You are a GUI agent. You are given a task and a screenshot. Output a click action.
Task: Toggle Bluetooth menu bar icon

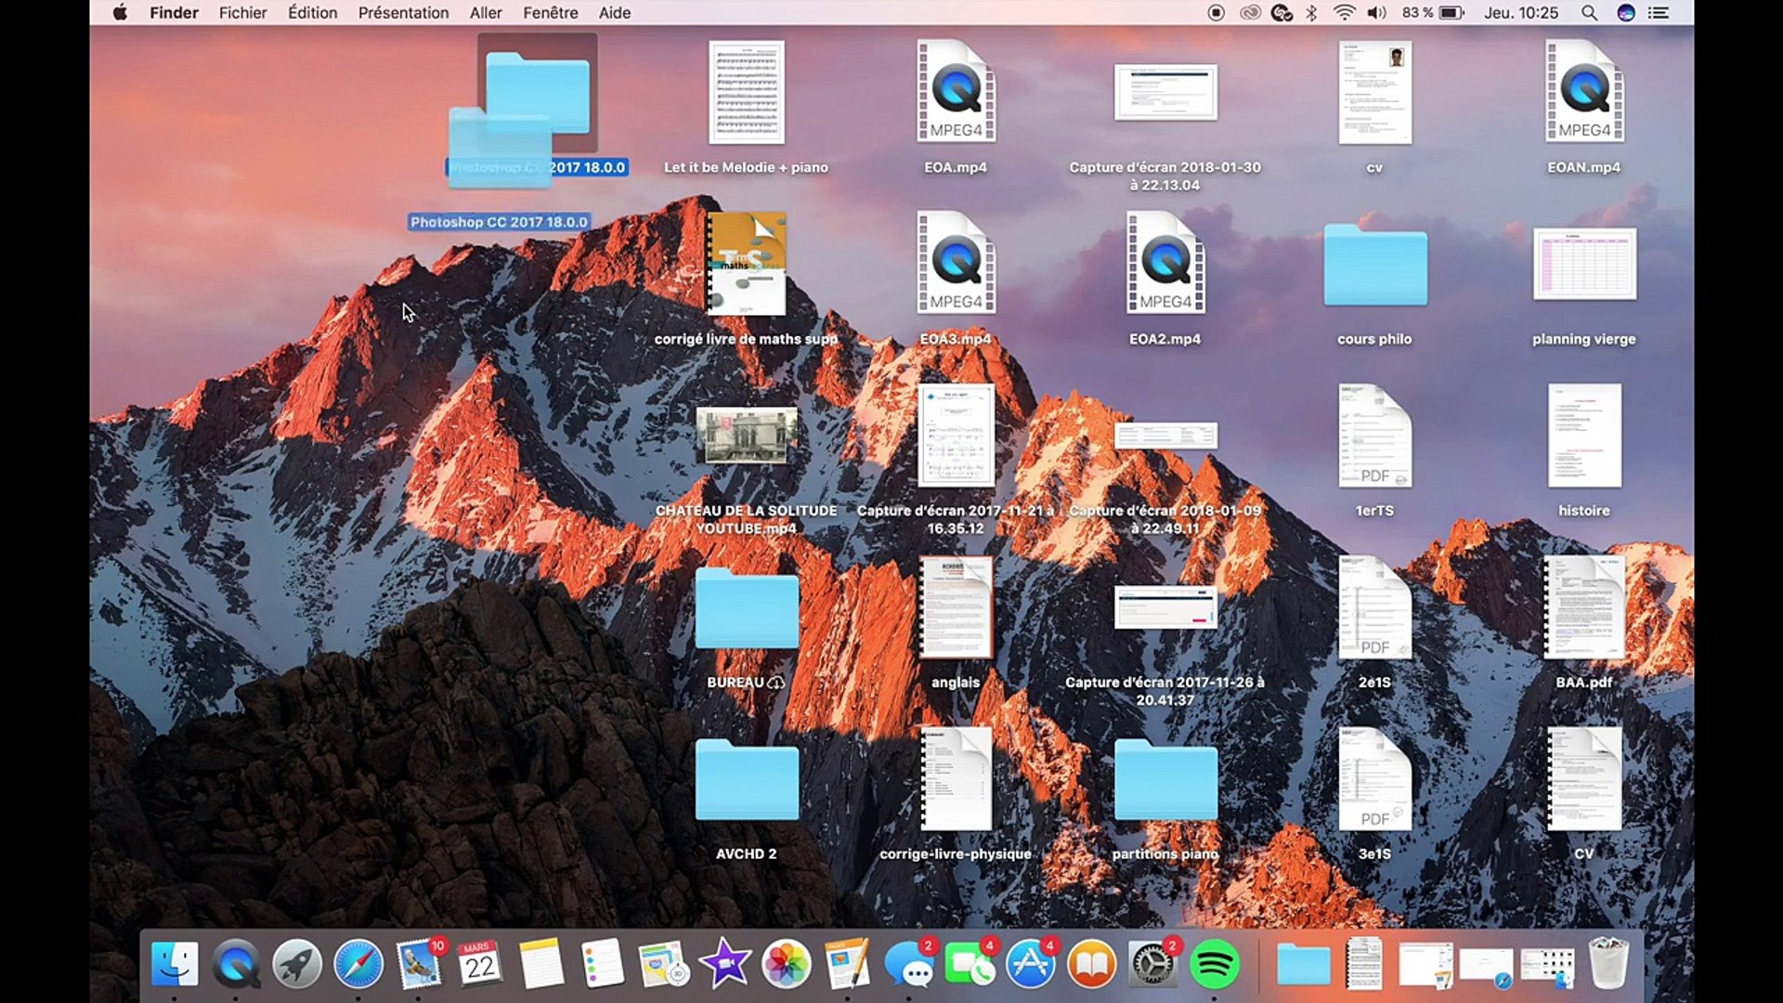click(x=1311, y=13)
